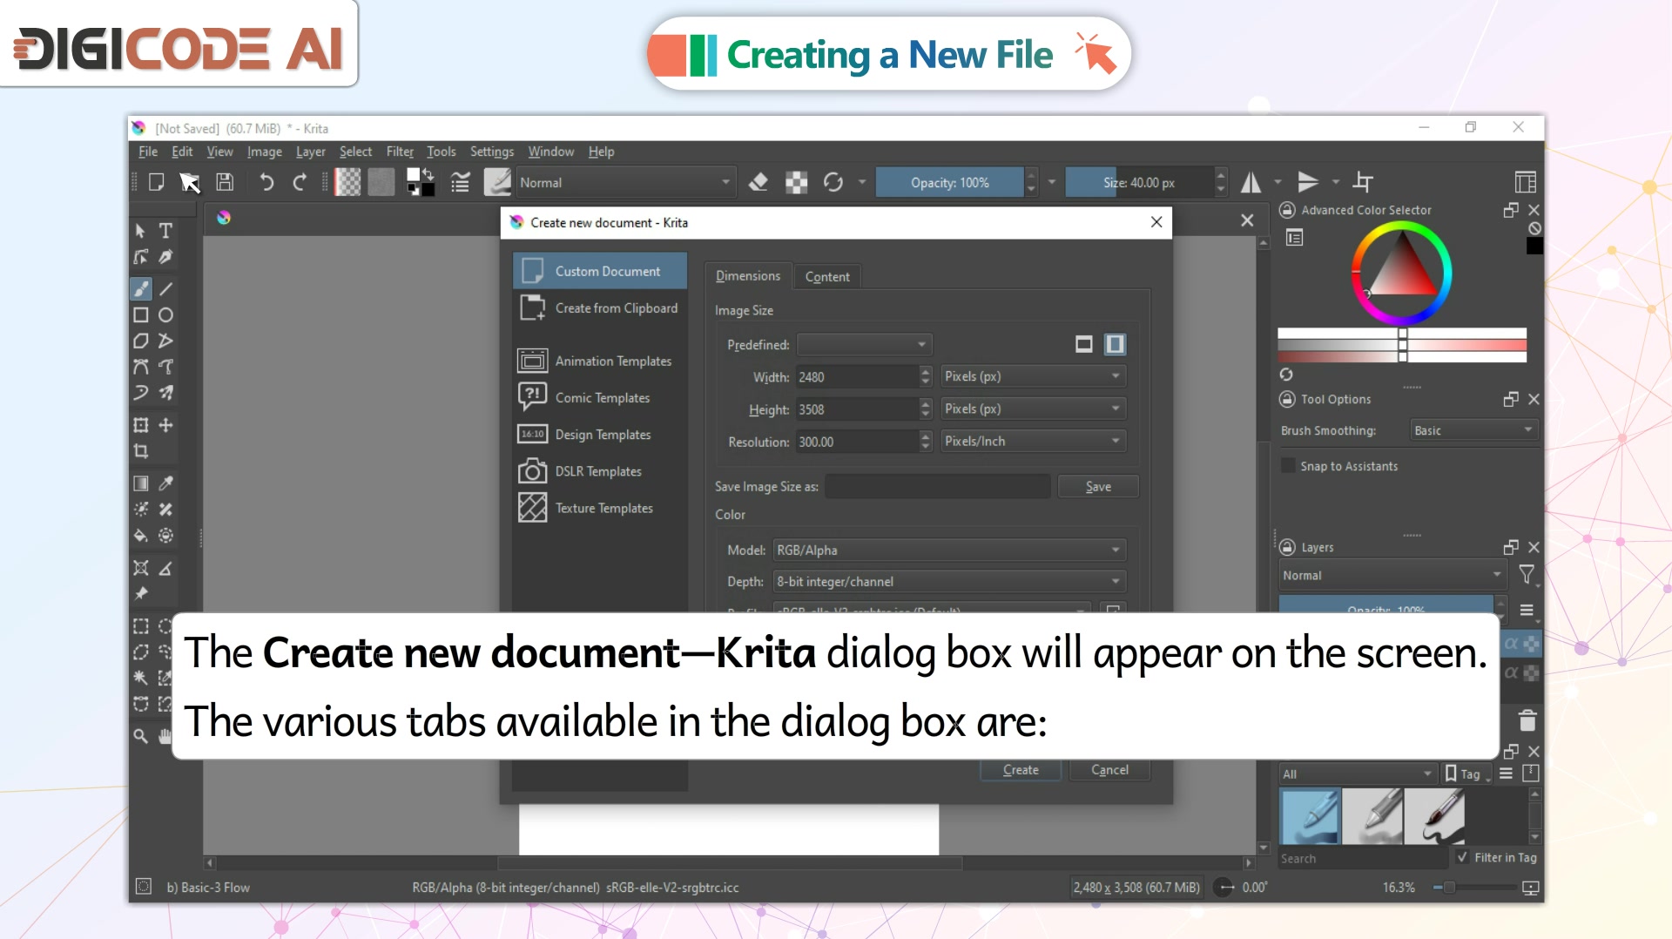This screenshot has width=1672, height=939.
Task: Click Save image size button
Action: (x=1098, y=487)
